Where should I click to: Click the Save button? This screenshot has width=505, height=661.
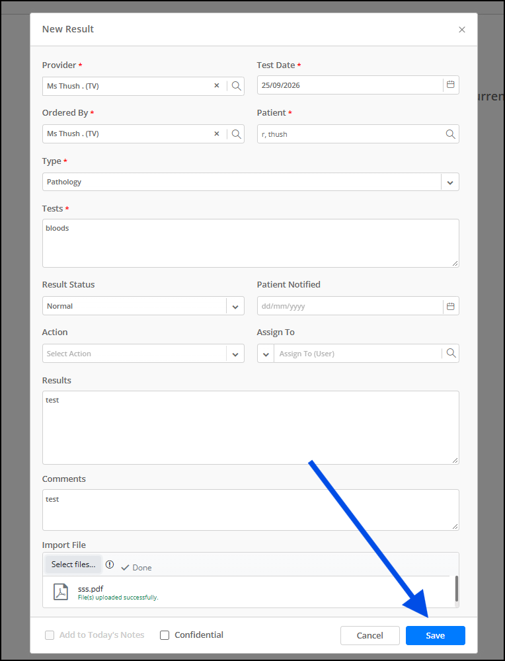[436, 635]
